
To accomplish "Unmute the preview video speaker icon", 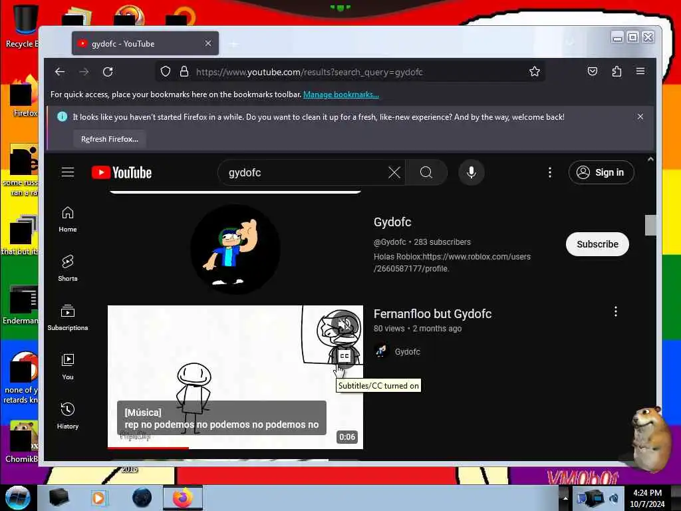I will (344, 325).
